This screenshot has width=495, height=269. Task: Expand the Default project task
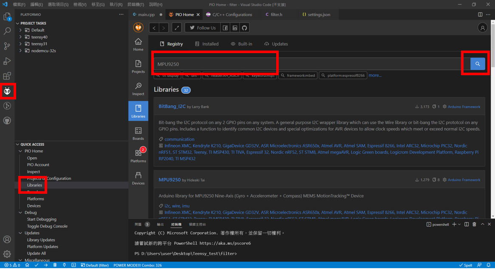pyautogui.click(x=20, y=30)
